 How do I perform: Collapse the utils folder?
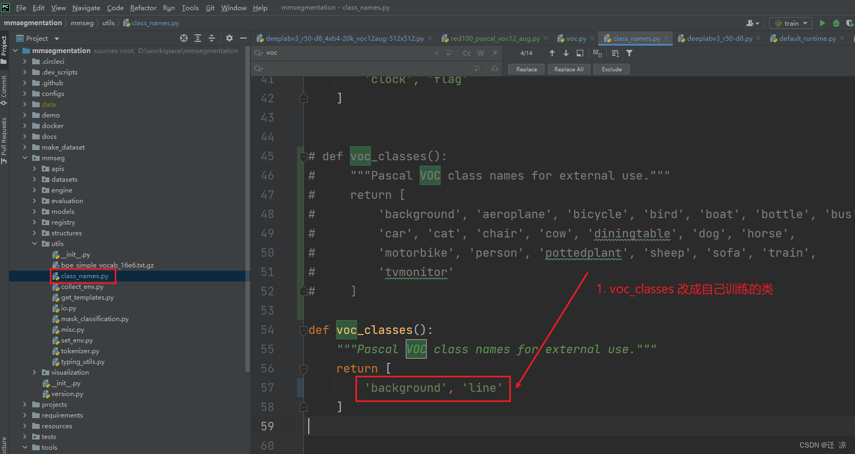[x=34, y=244]
